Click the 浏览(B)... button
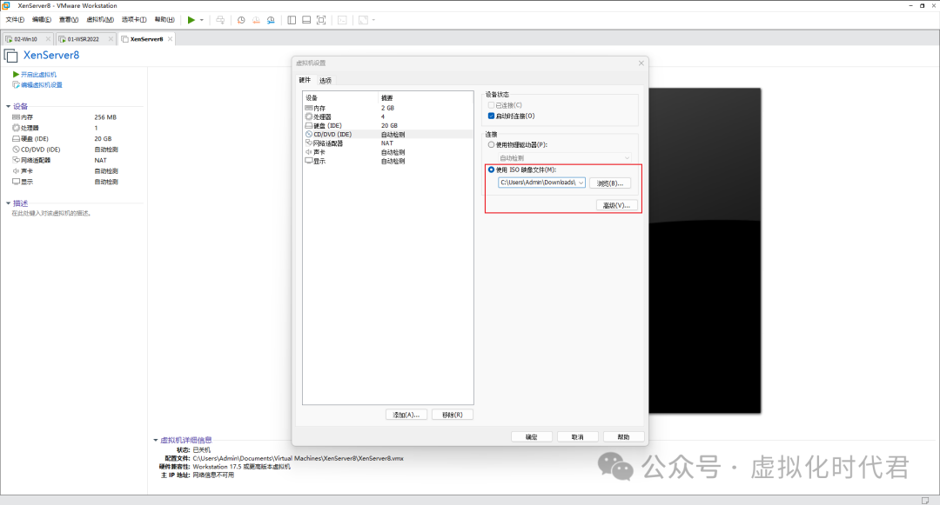 point(610,183)
